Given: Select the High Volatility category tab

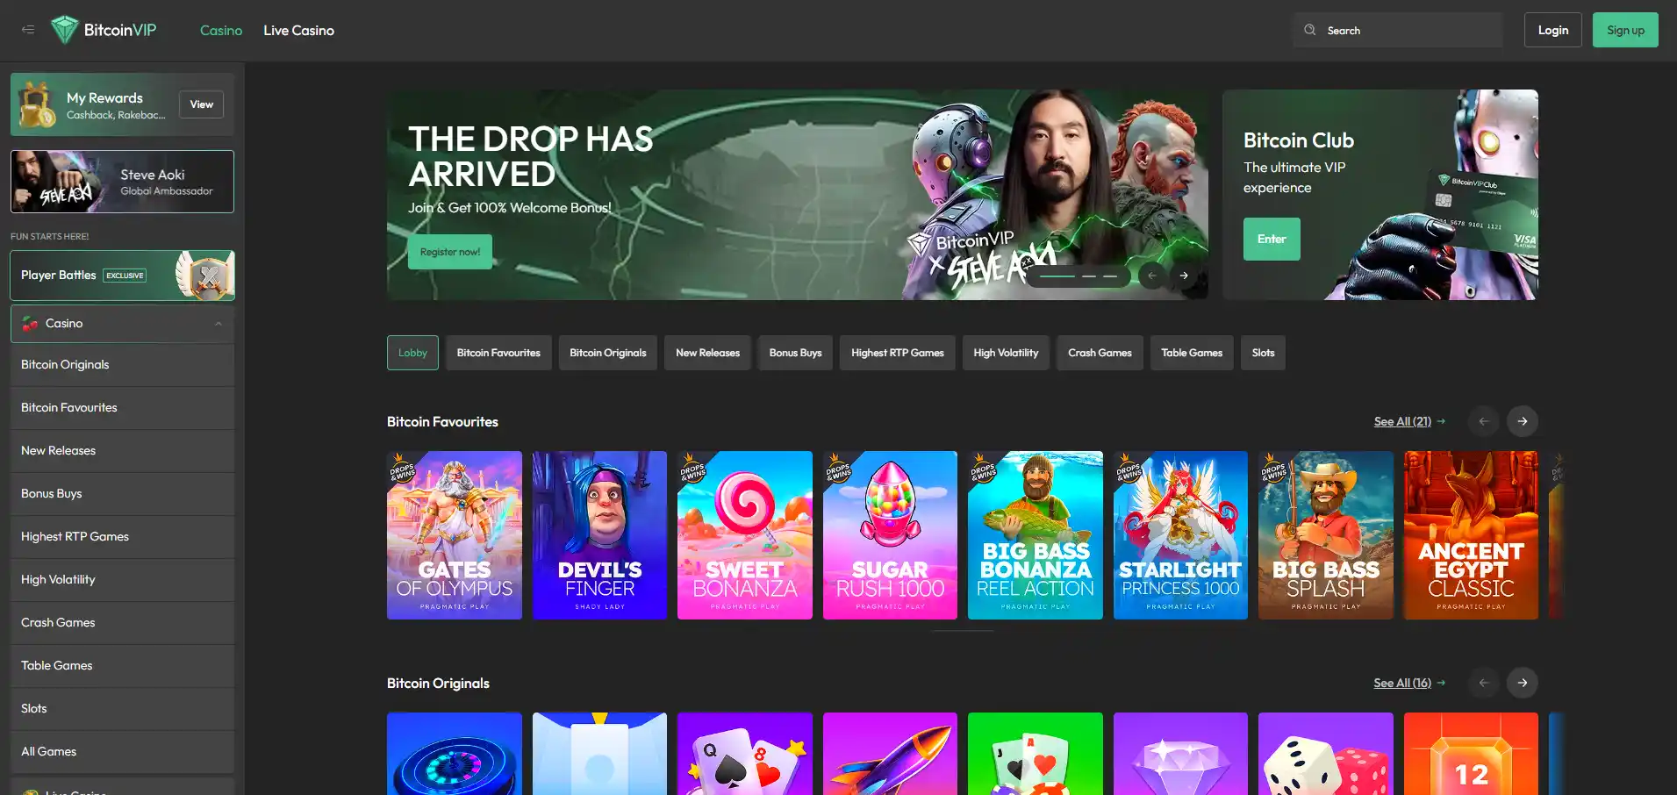Looking at the screenshot, I should [x=1006, y=353].
